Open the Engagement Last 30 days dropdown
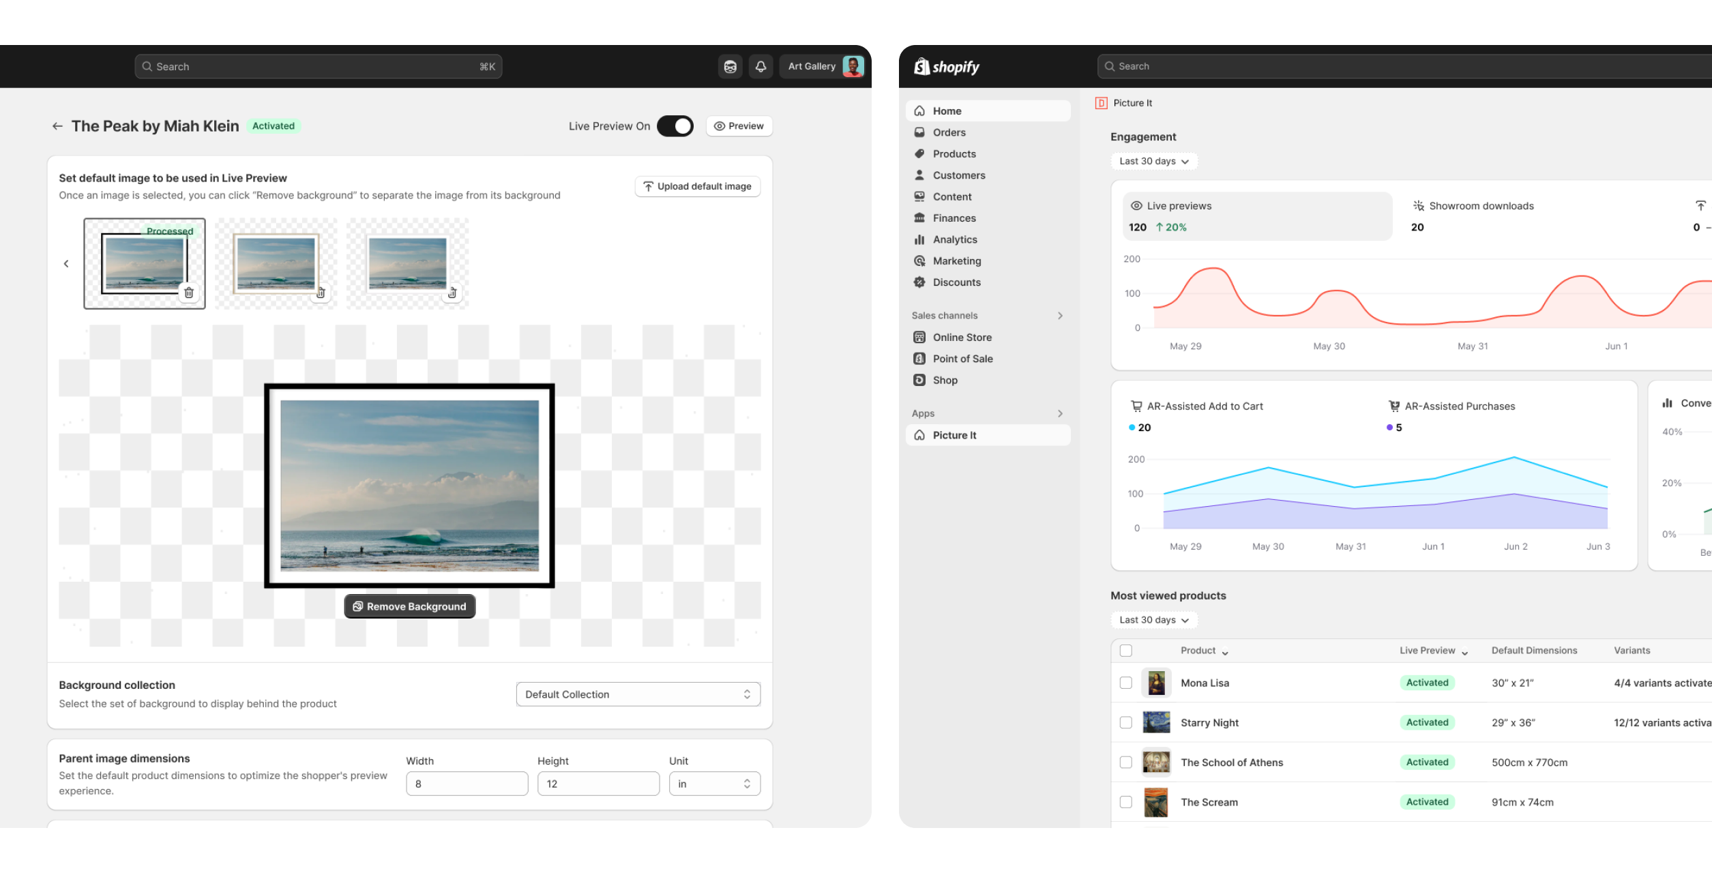 (1153, 162)
